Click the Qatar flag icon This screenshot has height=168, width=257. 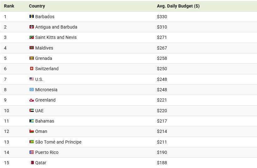point(31,163)
